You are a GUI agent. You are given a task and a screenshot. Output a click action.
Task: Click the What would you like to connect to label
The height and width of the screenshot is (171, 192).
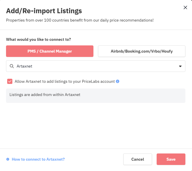click(x=39, y=39)
